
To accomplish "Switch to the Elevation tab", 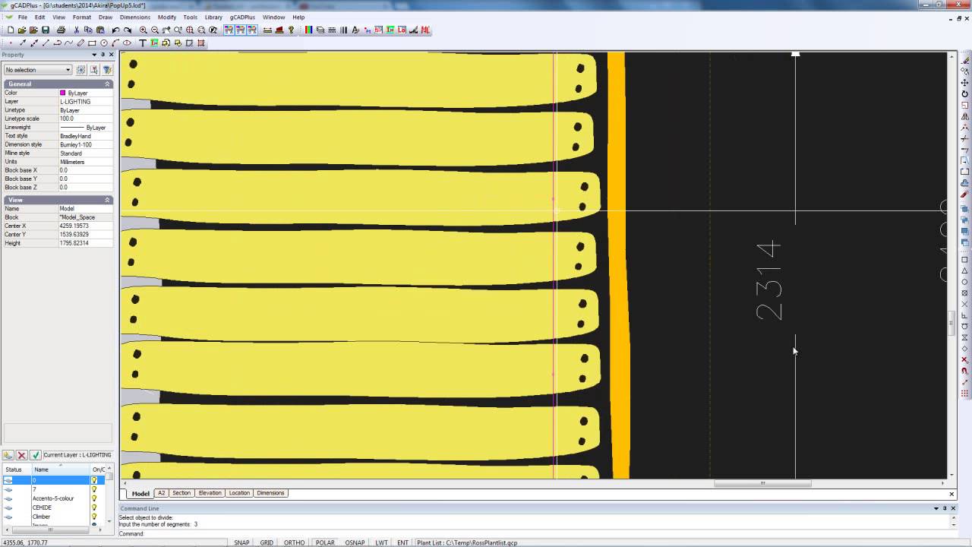I will coord(210,493).
